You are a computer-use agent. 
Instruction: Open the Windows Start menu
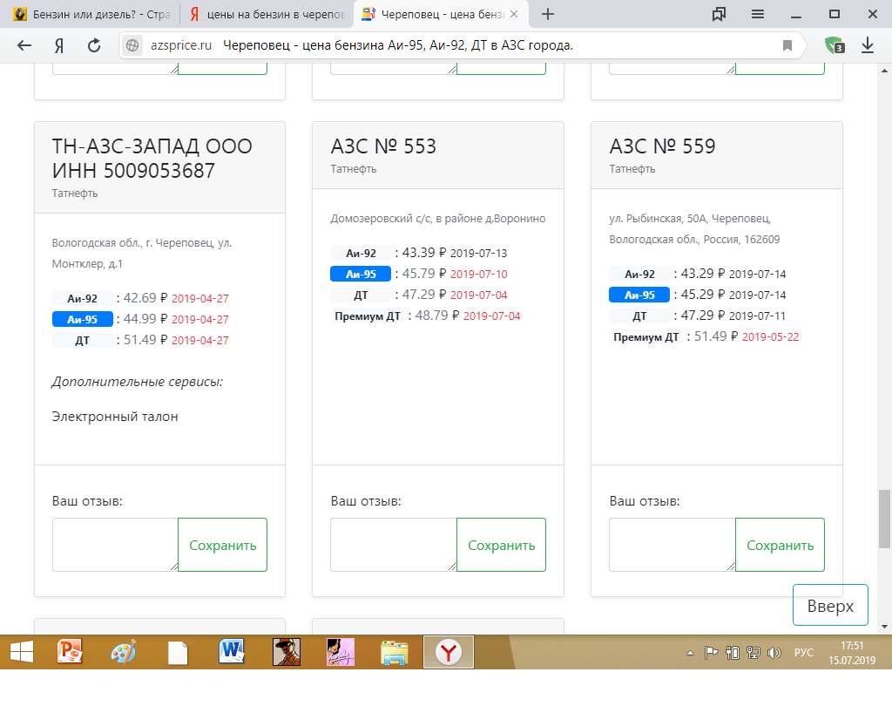(22, 652)
